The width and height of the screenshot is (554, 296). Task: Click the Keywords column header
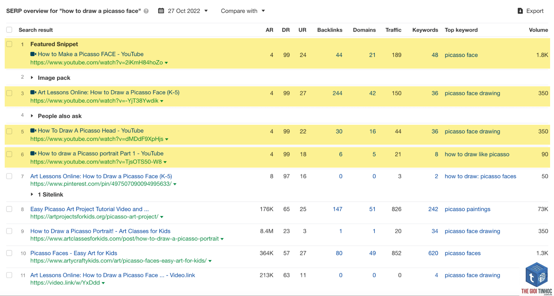point(425,30)
